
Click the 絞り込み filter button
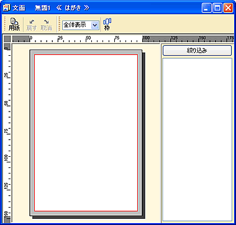(x=197, y=51)
